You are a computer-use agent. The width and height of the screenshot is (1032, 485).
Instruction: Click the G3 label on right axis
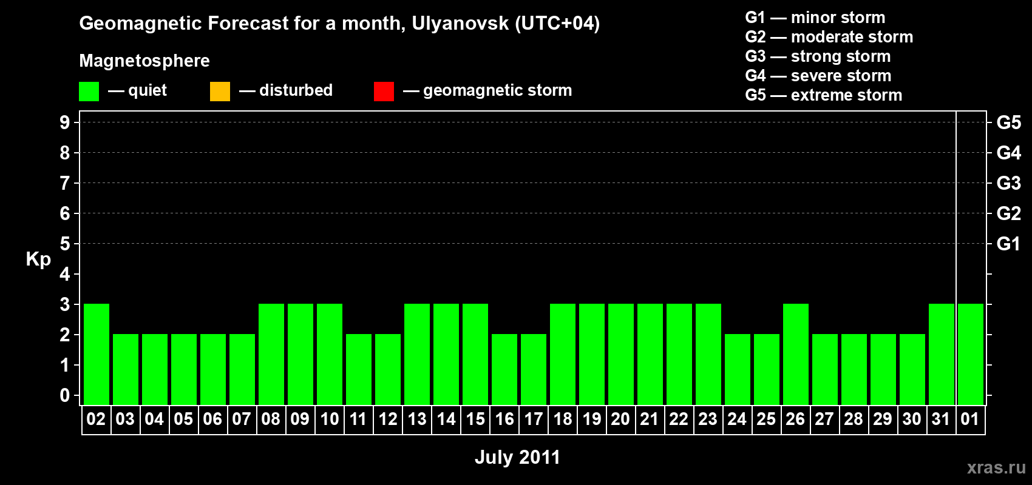tap(1008, 183)
